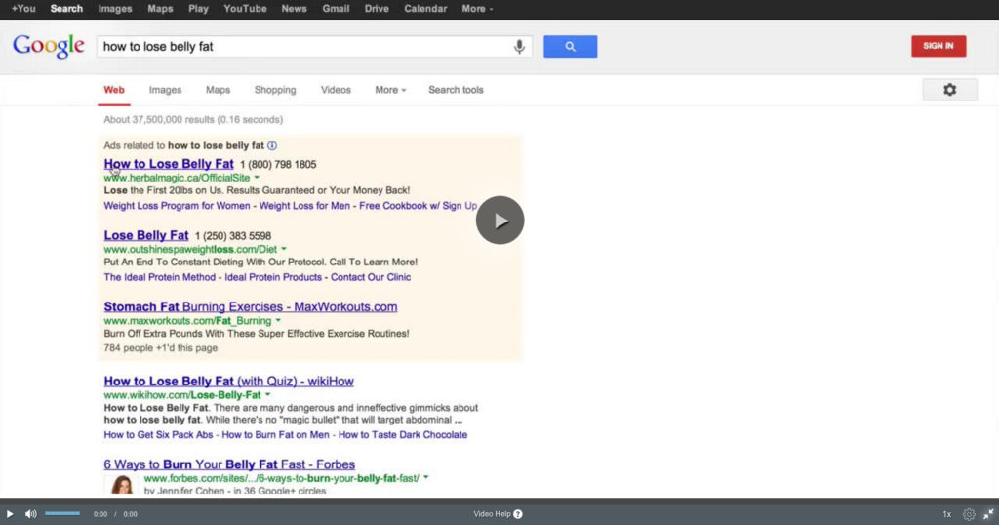Open Video Help question mark icon
The height and width of the screenshot is (525, 999).
point(518,514)
